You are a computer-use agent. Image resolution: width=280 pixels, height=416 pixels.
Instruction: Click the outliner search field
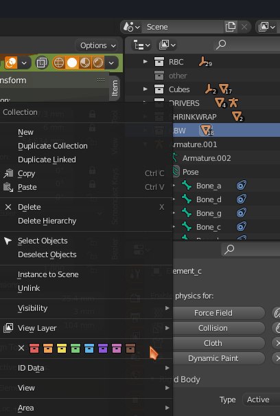point(246,45)
